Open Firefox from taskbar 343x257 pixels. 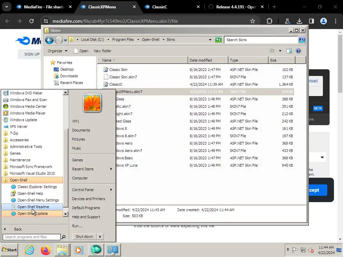pyautogui.click(x=46, y=250)
